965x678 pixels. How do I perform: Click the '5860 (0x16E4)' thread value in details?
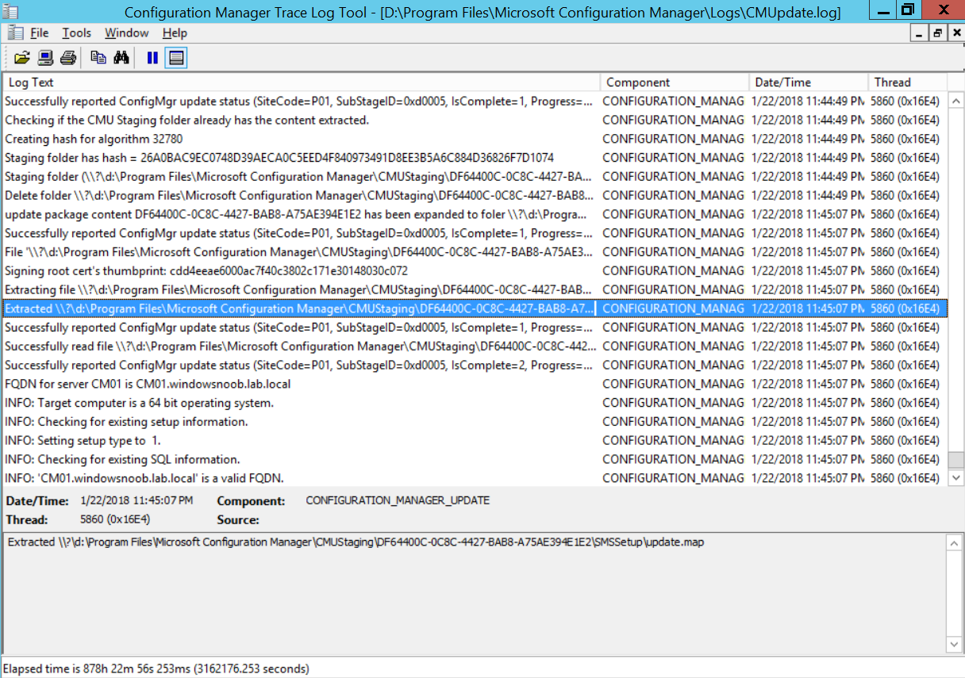115,519
